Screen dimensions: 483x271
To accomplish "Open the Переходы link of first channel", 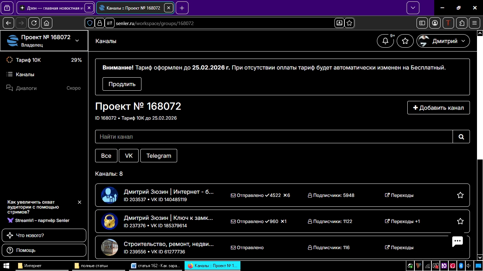I will pos(399,195).
